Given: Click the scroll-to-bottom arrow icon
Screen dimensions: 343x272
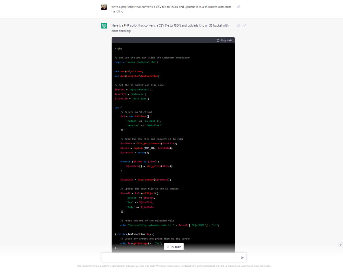Looking at the screenshot, I should tap(340, 245).
